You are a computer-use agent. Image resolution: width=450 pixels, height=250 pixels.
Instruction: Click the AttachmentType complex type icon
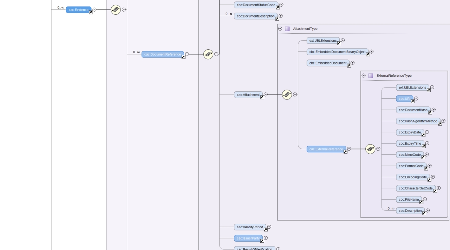[287, 28]
